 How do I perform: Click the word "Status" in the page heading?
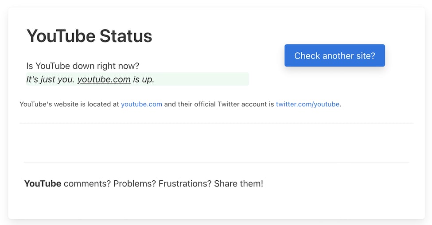pyautogui.click(x=125, y=36)
